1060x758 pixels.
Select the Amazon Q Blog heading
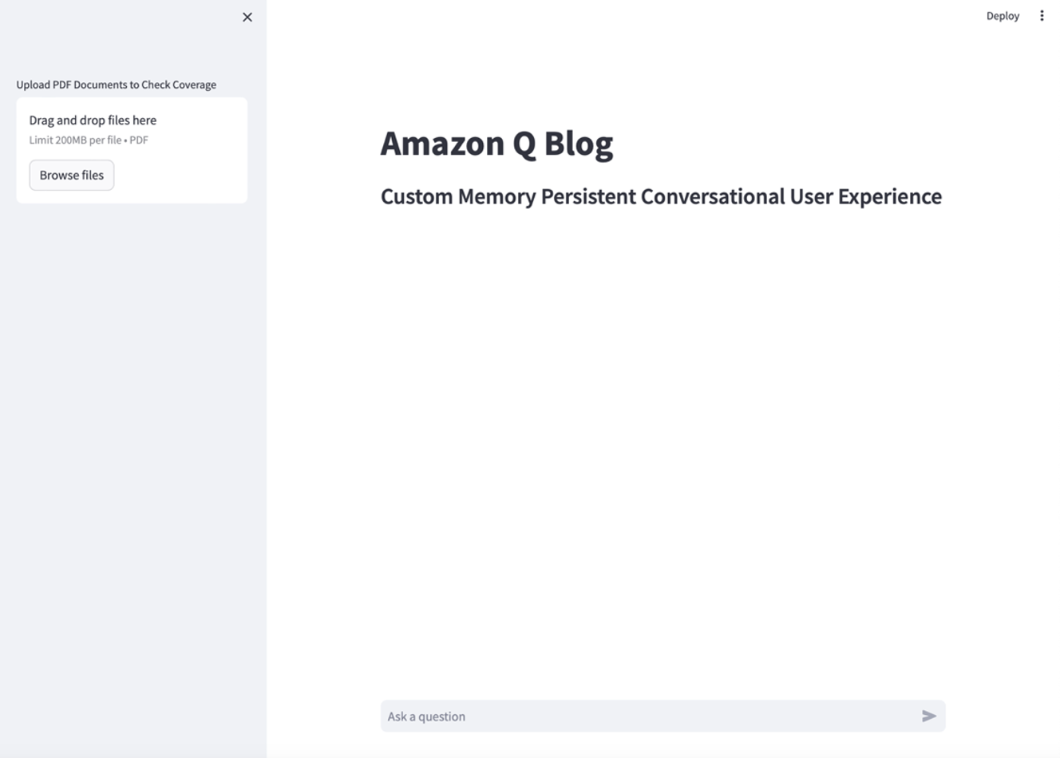point(496,144)
